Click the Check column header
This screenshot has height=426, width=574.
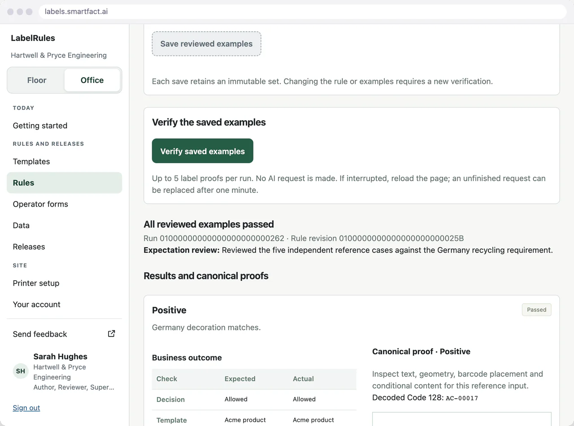167,379
